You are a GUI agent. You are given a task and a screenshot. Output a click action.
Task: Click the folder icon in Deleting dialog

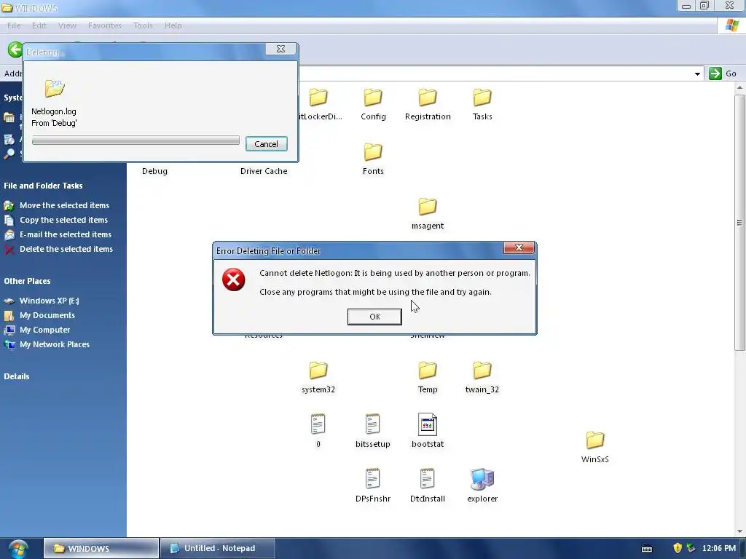point(55,88)
